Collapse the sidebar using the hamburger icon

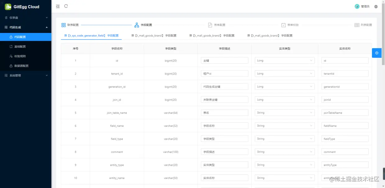[57, 6]
